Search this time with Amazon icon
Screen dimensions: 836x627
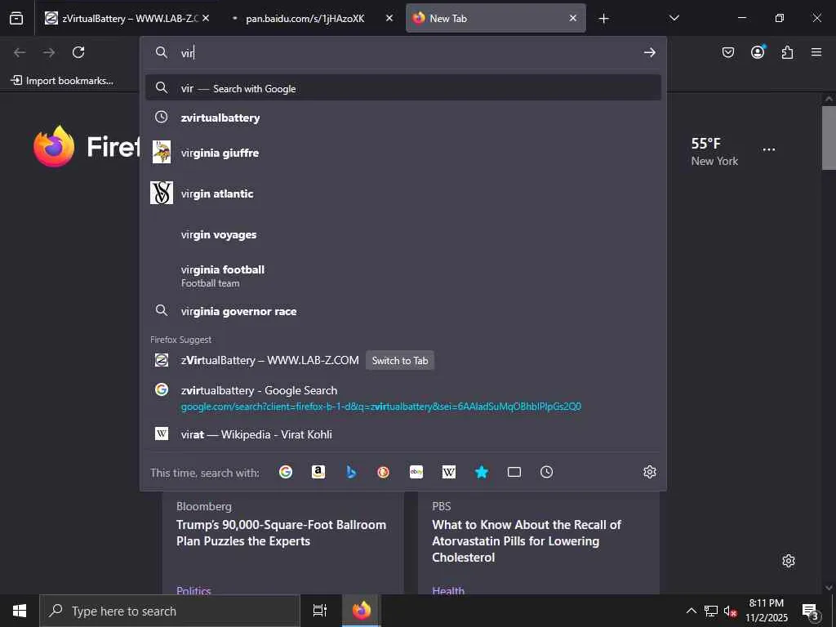tap(318, 472)
